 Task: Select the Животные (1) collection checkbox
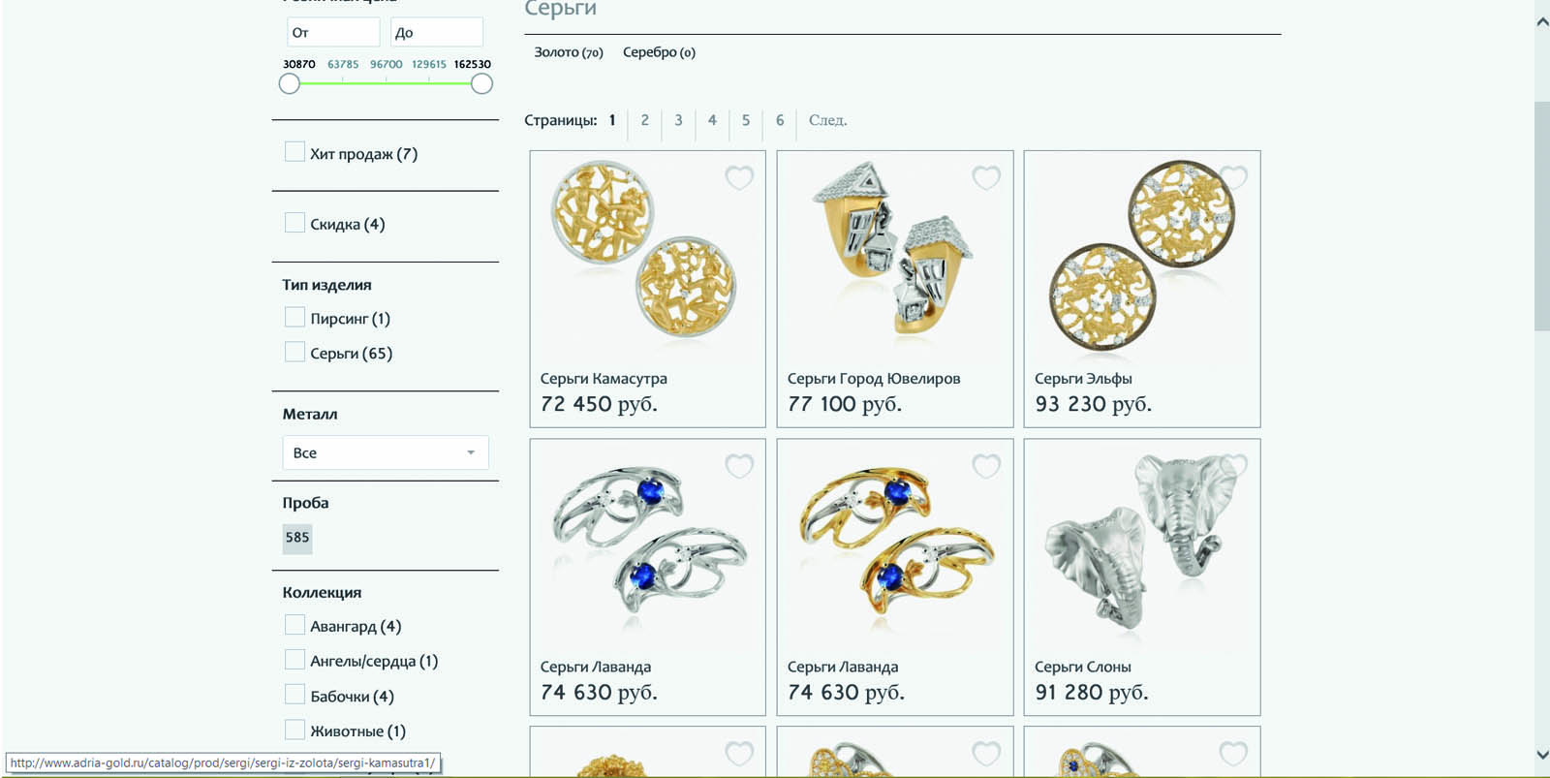[294, 730]
